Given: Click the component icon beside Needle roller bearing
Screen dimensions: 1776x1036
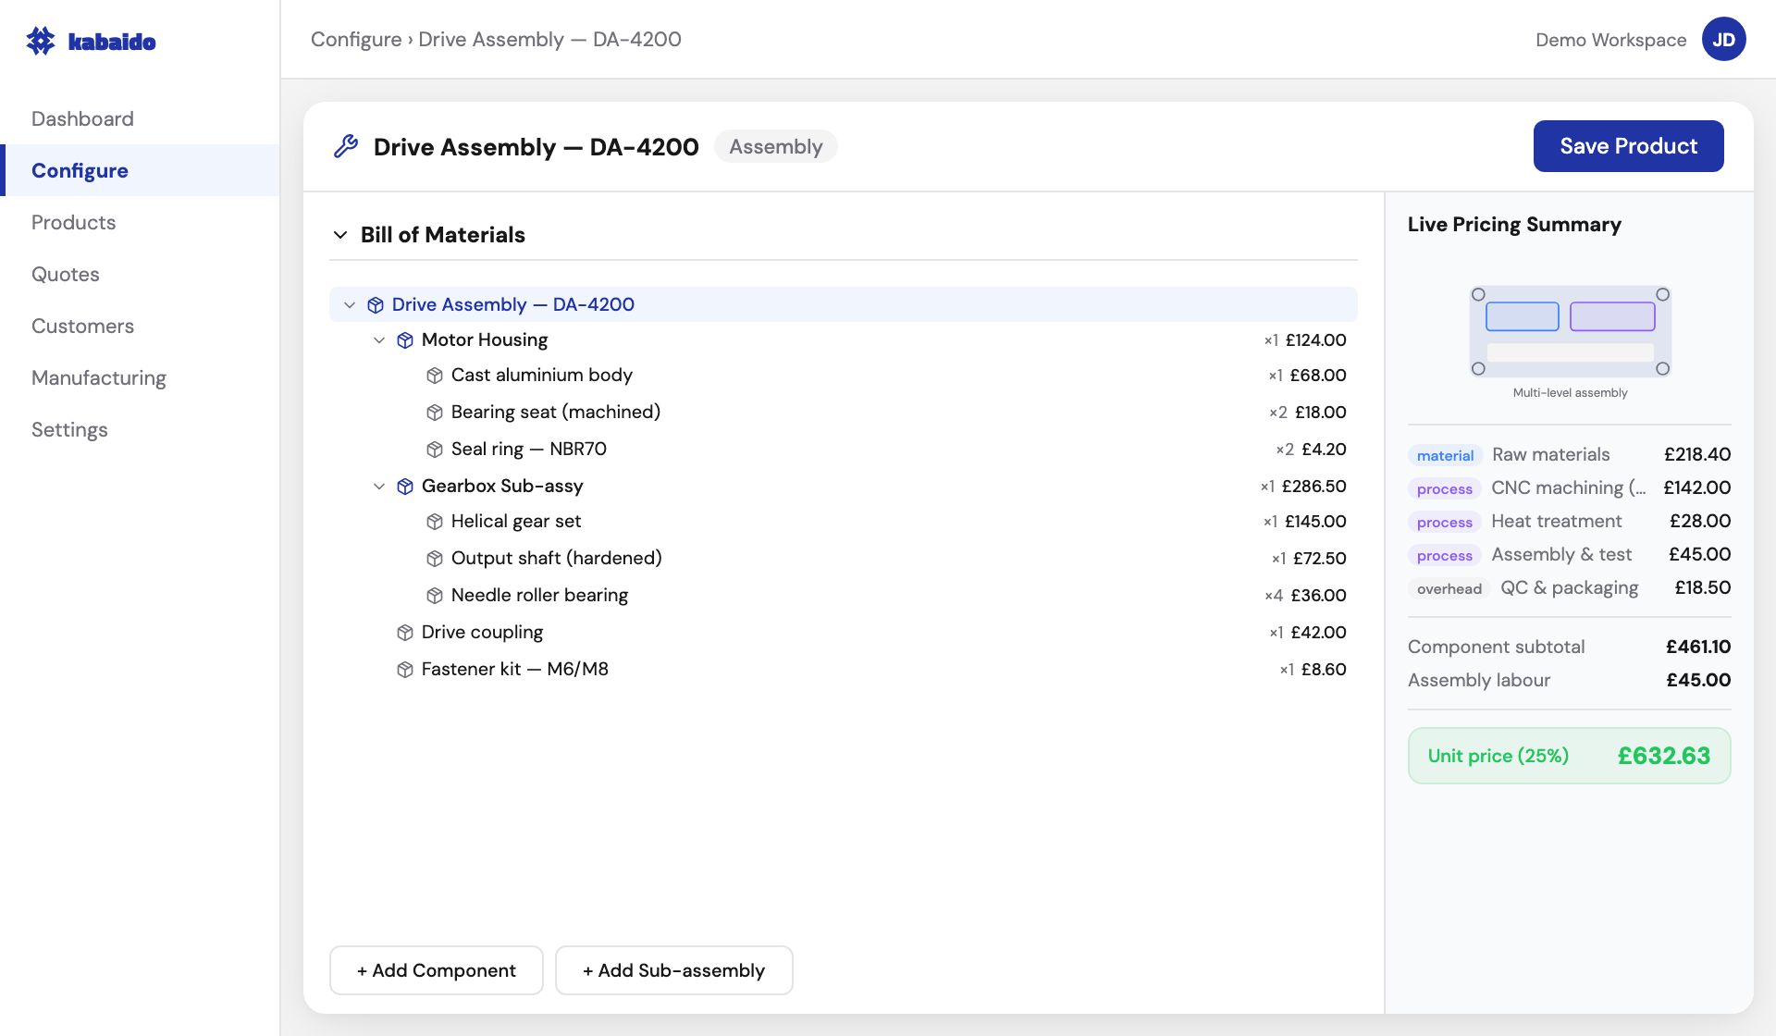Looking at the screenshot, I should (x=434, y=596).
